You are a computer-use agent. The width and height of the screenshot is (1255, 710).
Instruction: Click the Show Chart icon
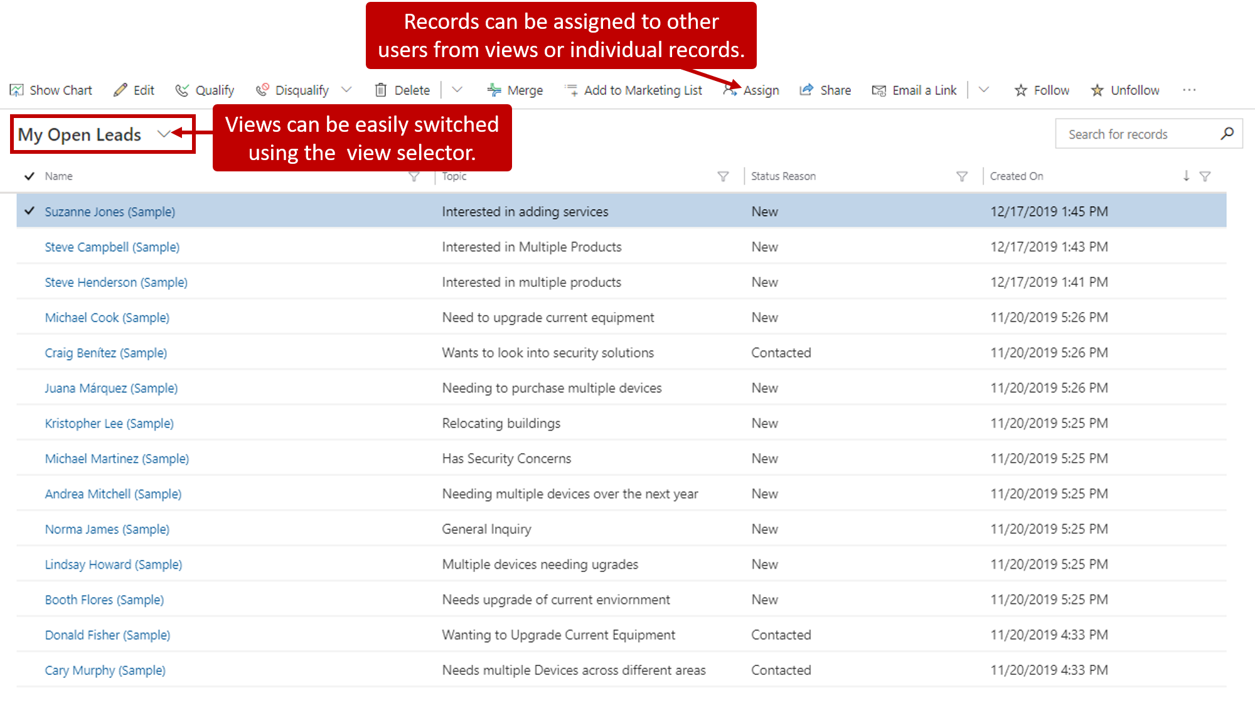[x=16, y=90]
